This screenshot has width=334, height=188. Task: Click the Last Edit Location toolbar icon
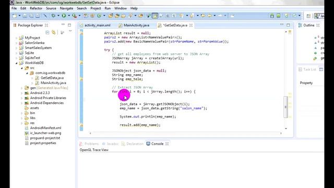pyautogui.click(x=203, y=16)
